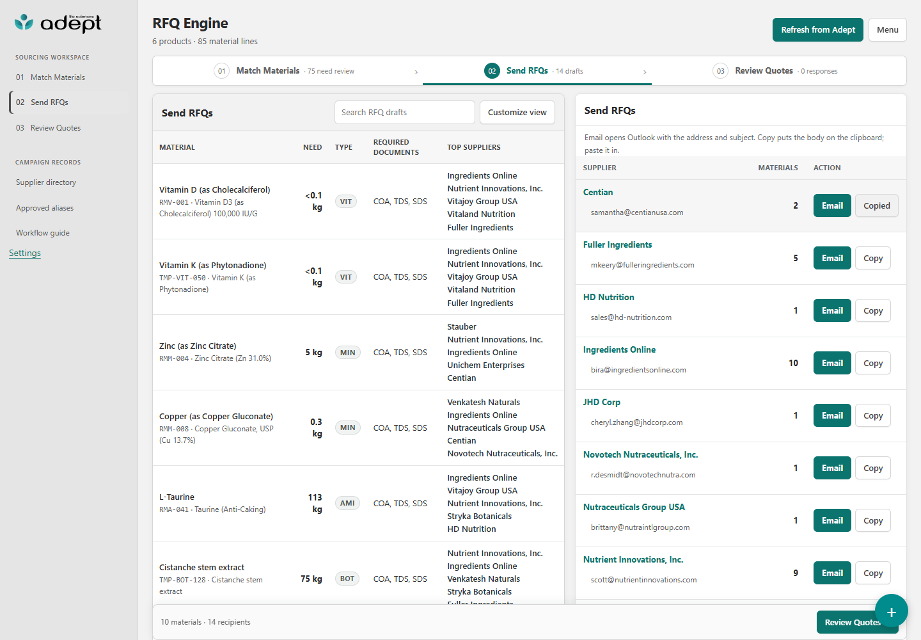Screen dimensions: 921x640
Task: Click Copy in the Novotech Nutraceuticals supplier row
Action: pos(873,468)
